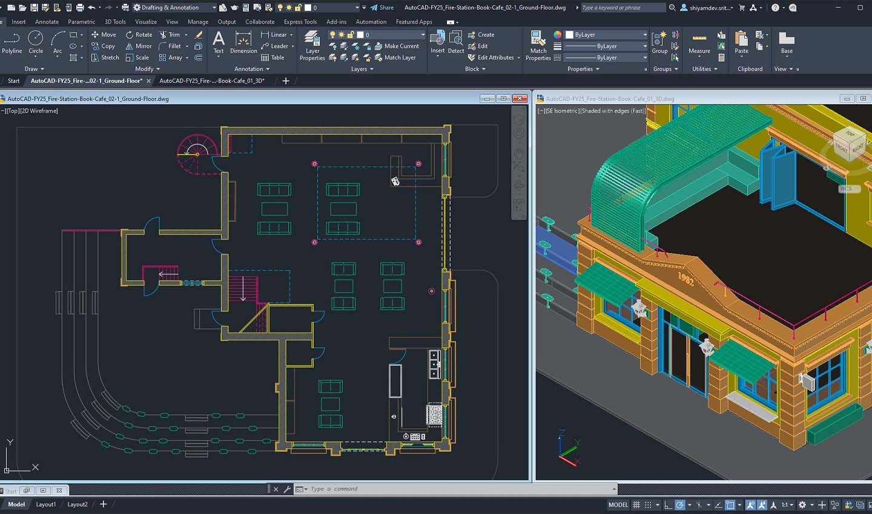Select the Dimension tool
The width and height of the screenshot is (872, 514).
pyautogui.click(x=243, y=43)
